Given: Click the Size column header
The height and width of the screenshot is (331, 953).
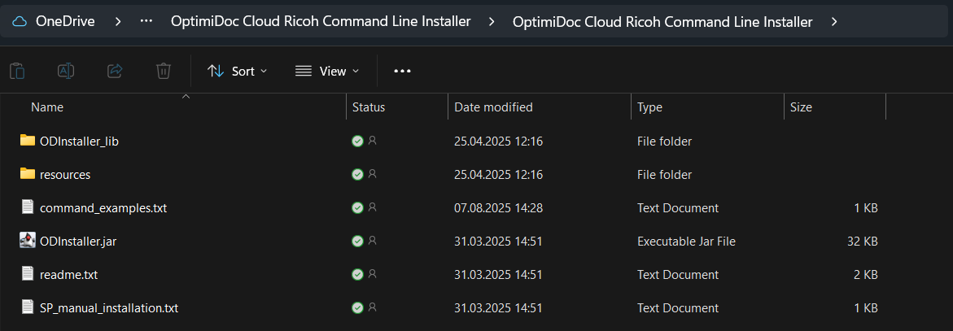Looking at the screenshot, I should (x=801, y=107).
